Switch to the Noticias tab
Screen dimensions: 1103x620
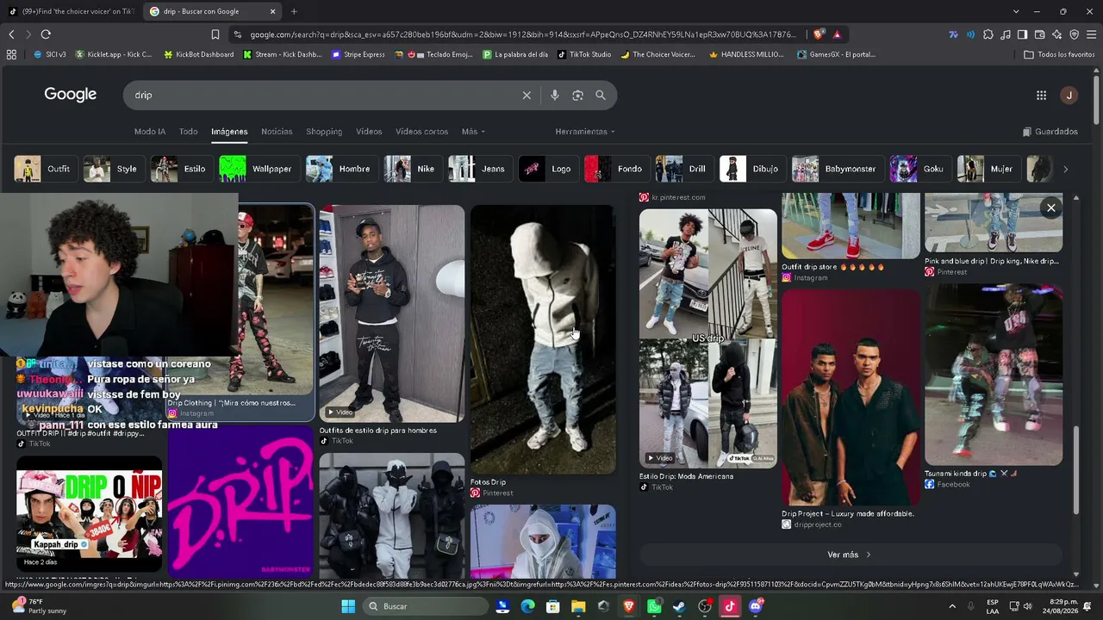coord(277,132)
